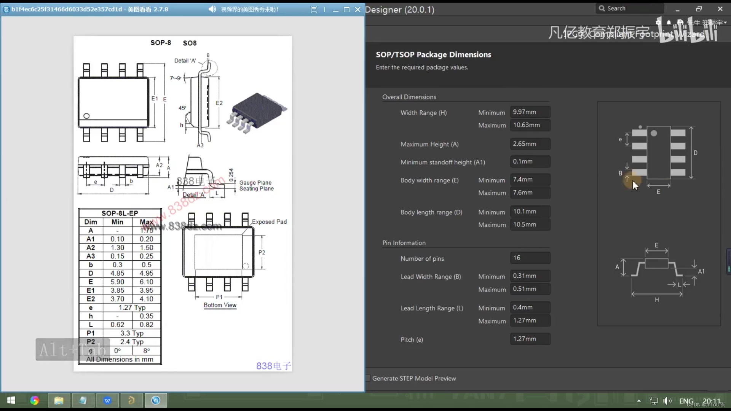Toggle fullscreen icon in image viewer titlebar
The image size is (731, 411).
pyautogui.click(x=314, y=10)
